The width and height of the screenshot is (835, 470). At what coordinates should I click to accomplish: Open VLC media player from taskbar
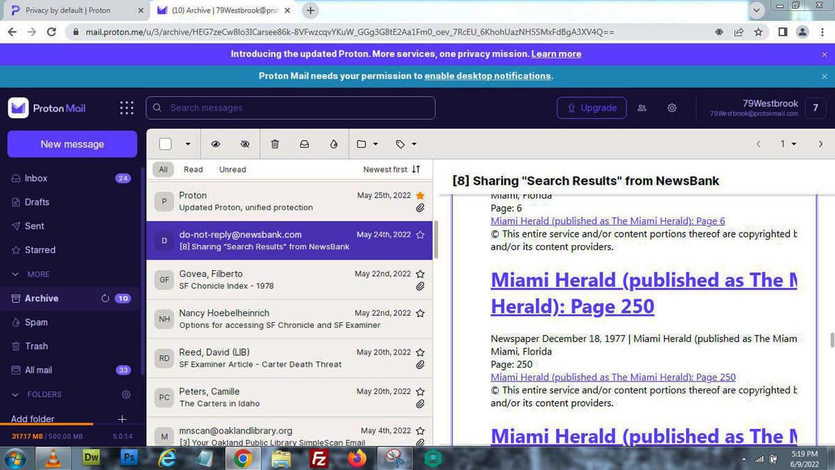(54, 458)
